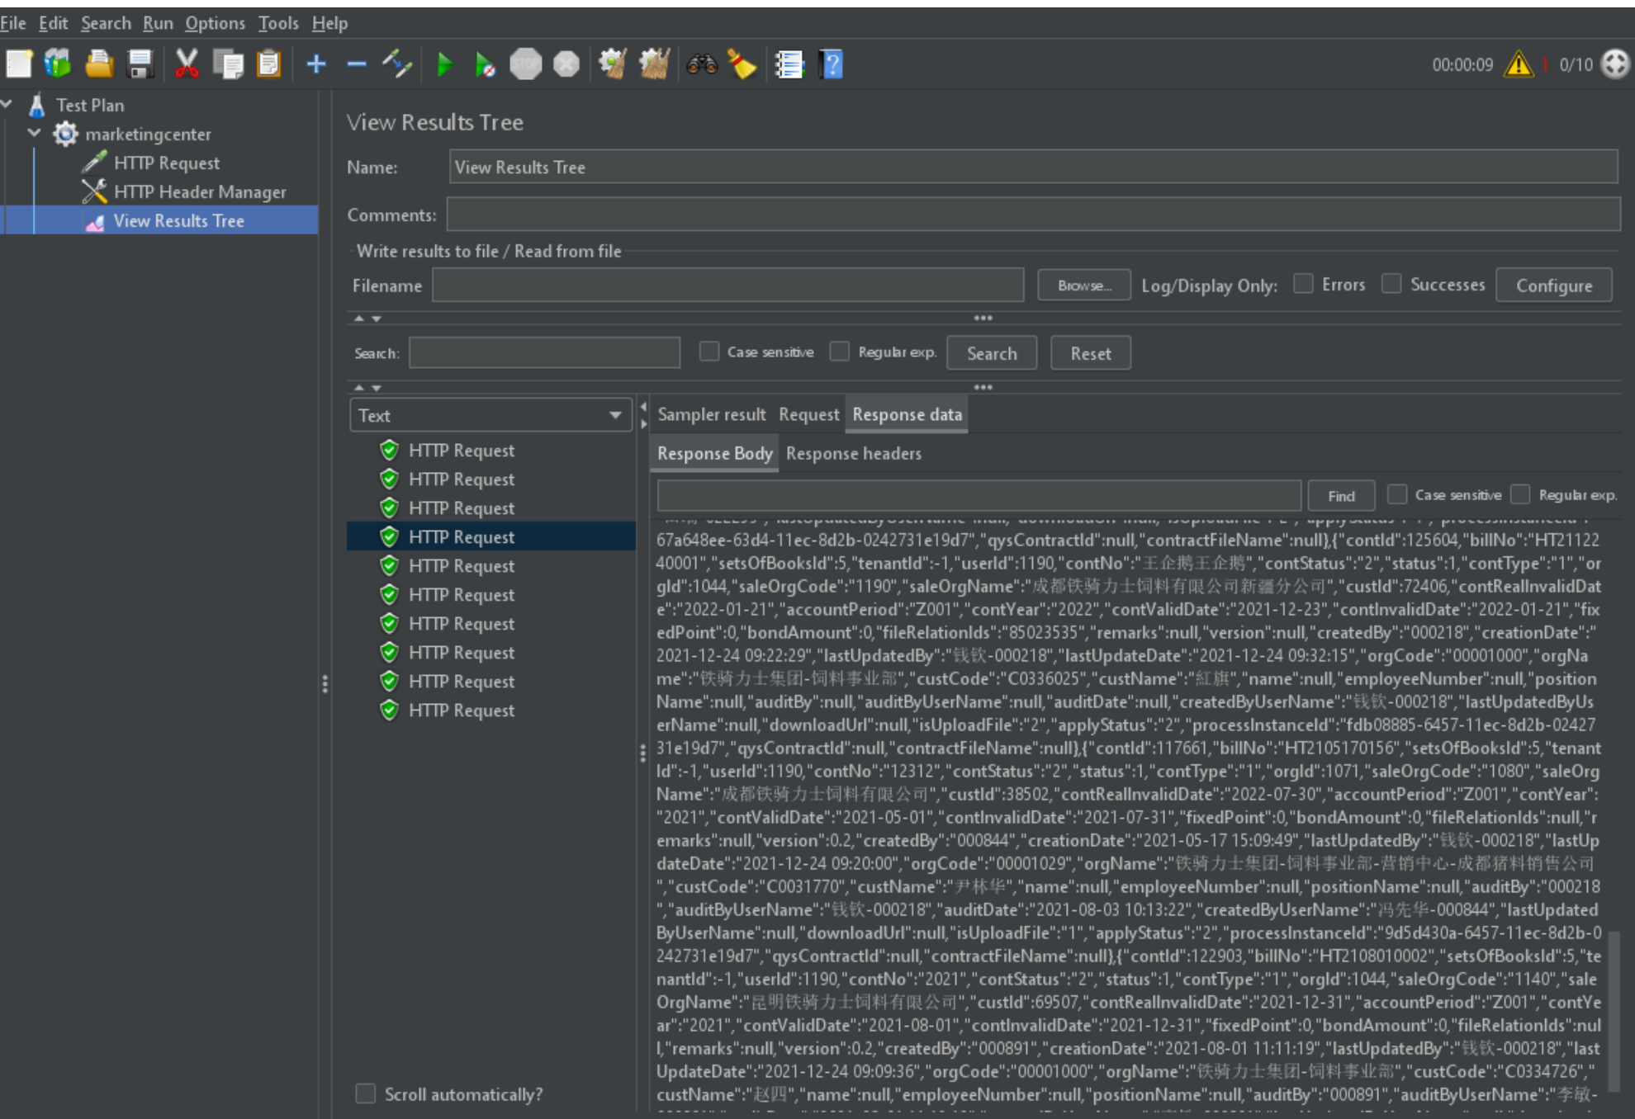Click the Open file folder icon
The width and height of the screenshot is (1635, 1119).
(x=99, y=64)
